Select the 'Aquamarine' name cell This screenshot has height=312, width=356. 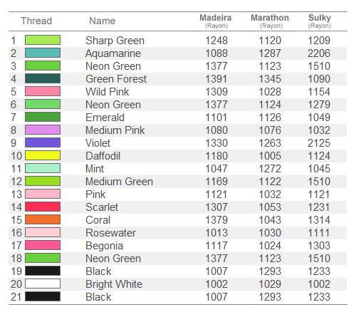click(113, 53)
